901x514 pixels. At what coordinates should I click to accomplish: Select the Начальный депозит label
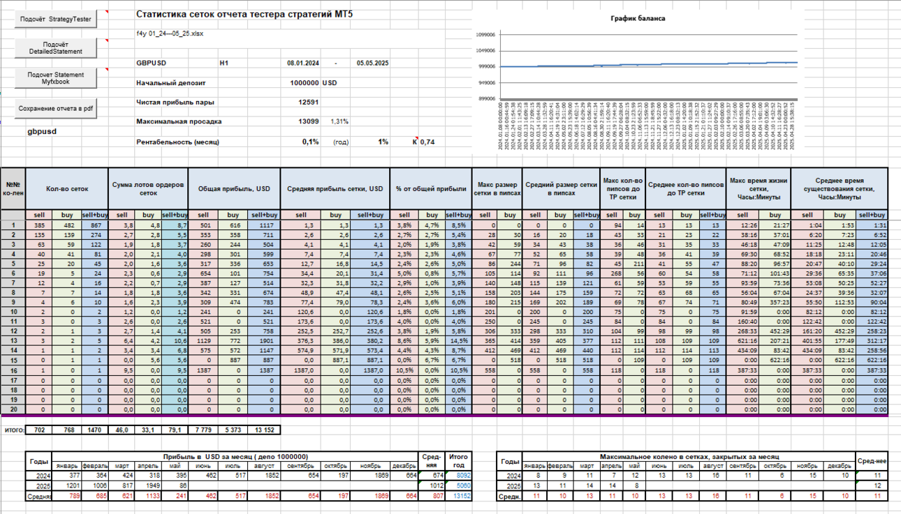tap(171, 82)
